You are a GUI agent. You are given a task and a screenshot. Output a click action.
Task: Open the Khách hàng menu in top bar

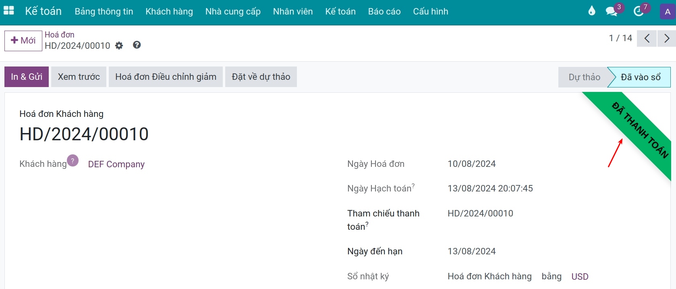[169, 11]
